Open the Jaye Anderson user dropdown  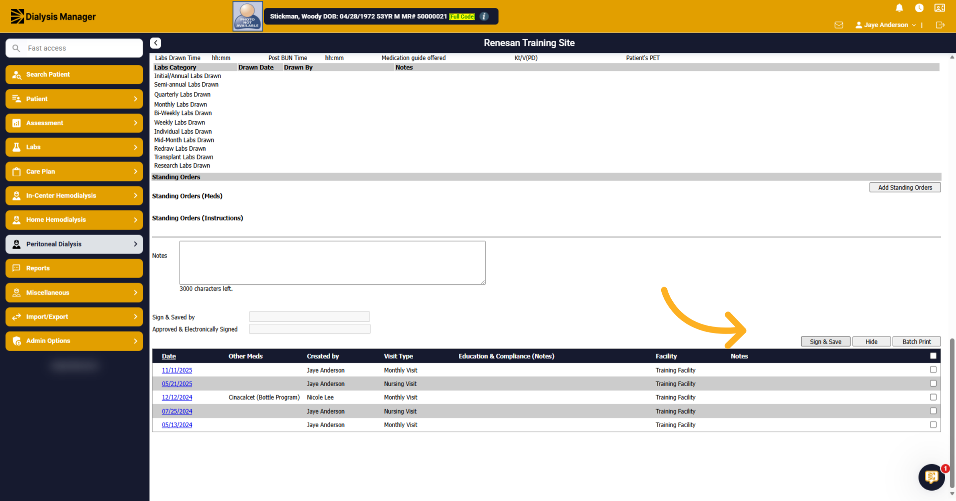click(886, 25)
